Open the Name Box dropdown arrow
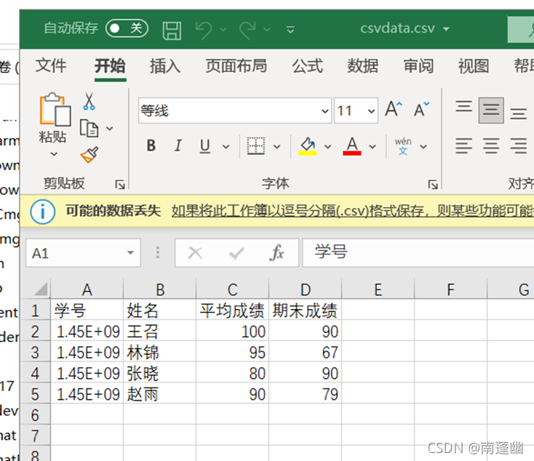This screenshot has width=534, height=461. point(130,253)
